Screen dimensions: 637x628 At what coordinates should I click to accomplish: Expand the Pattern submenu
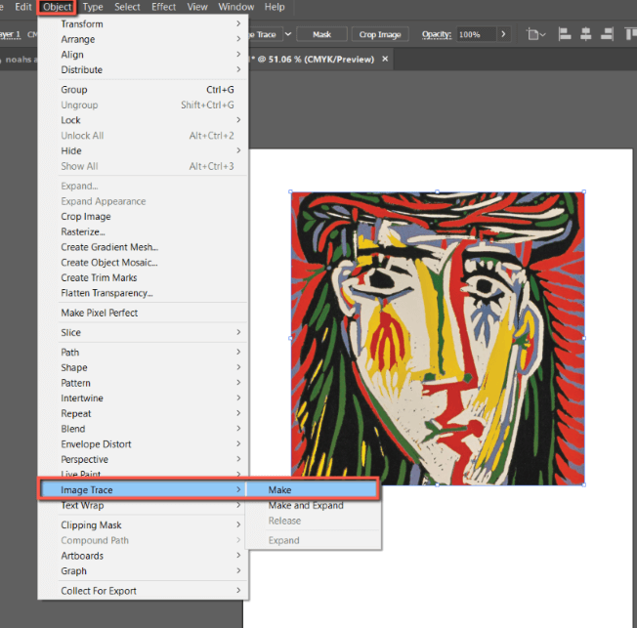point(143,383)
